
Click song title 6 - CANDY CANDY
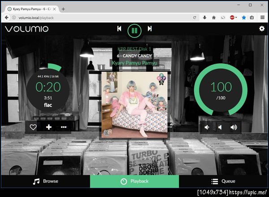[x=134, y=56]
